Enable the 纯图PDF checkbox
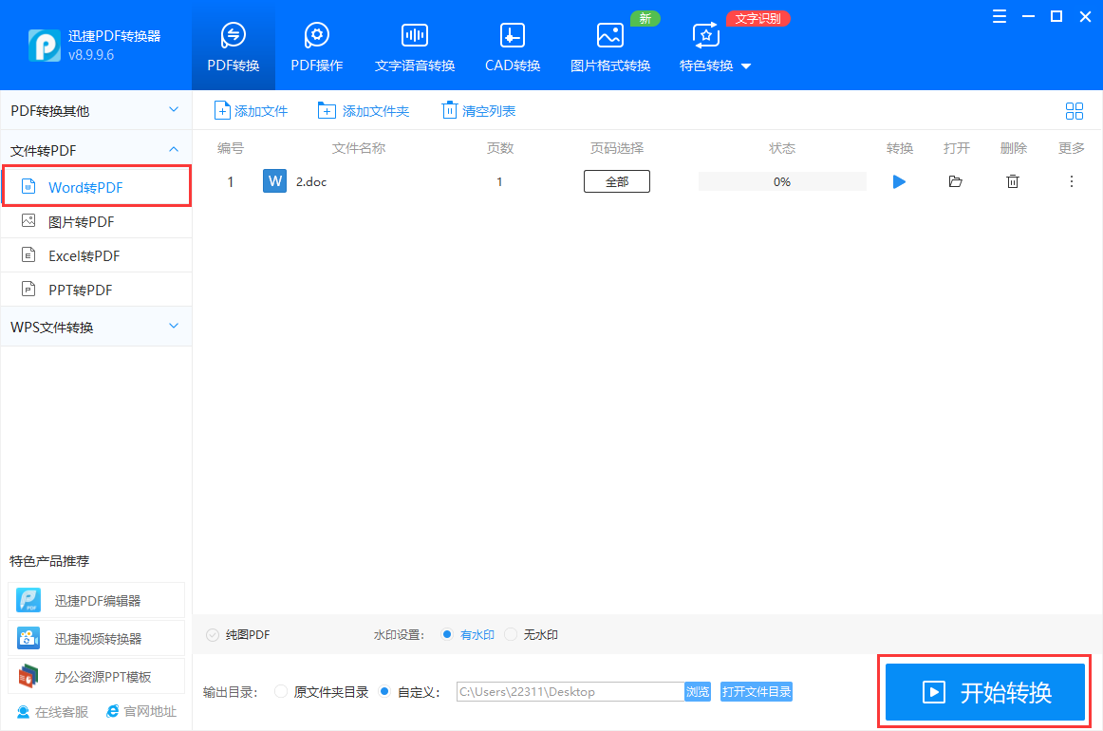This screenshot has width=1103, height=731. point(212,634)
